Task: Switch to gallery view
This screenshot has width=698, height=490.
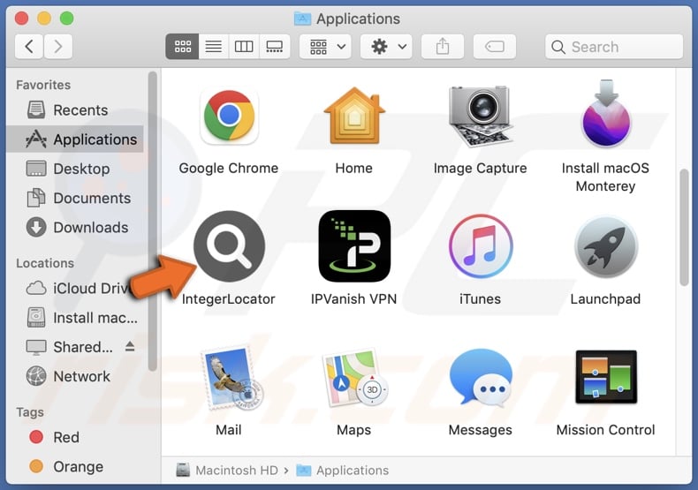Action: coord(274,46)
